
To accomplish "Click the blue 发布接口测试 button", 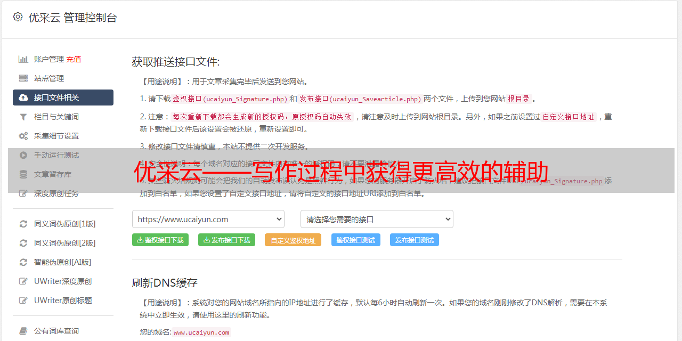I will click(415, 240).
